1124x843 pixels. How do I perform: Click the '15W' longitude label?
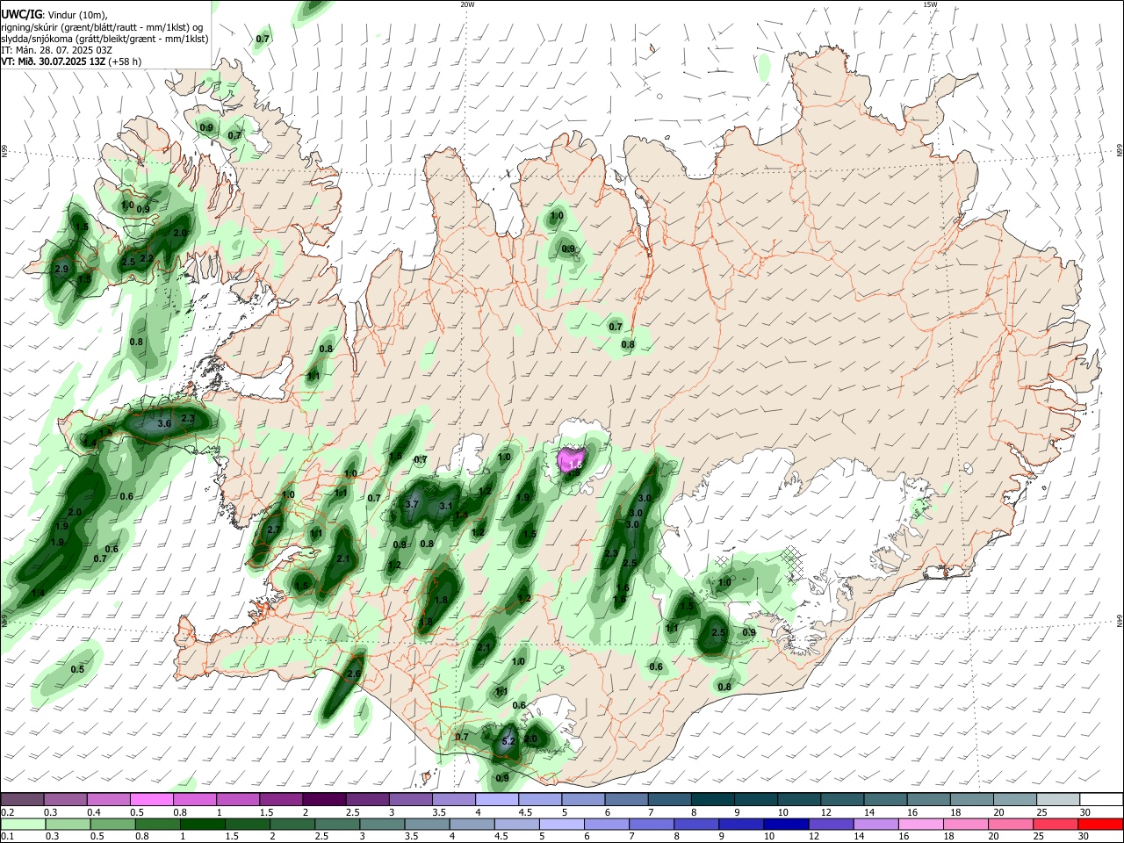pyautogui.click(x=930, y=4)
